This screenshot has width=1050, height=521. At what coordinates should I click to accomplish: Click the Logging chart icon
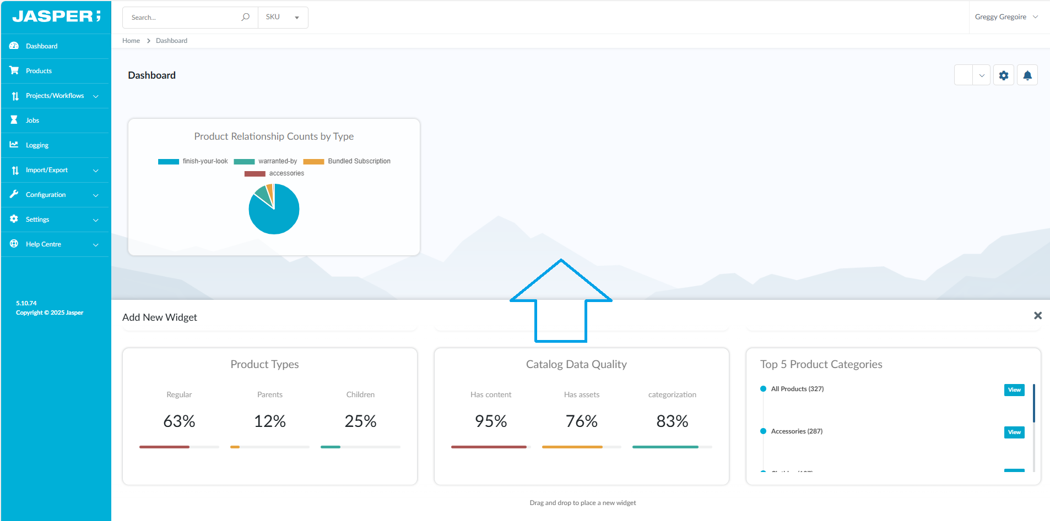(x=14, y=145)
